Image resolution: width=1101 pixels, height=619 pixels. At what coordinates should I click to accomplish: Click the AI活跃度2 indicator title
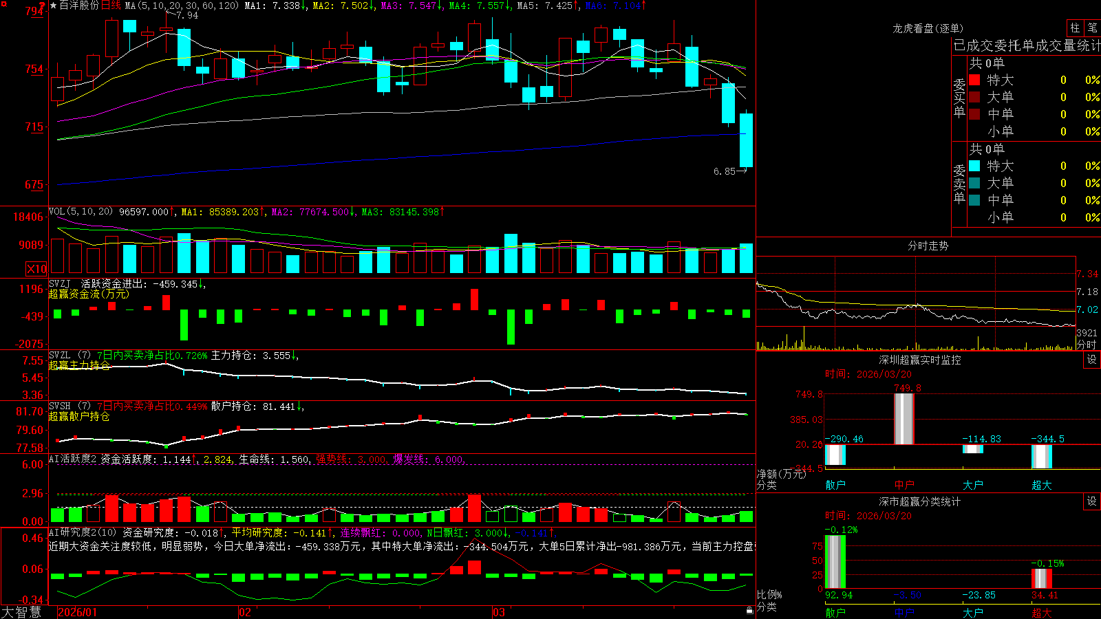point(73,459)
